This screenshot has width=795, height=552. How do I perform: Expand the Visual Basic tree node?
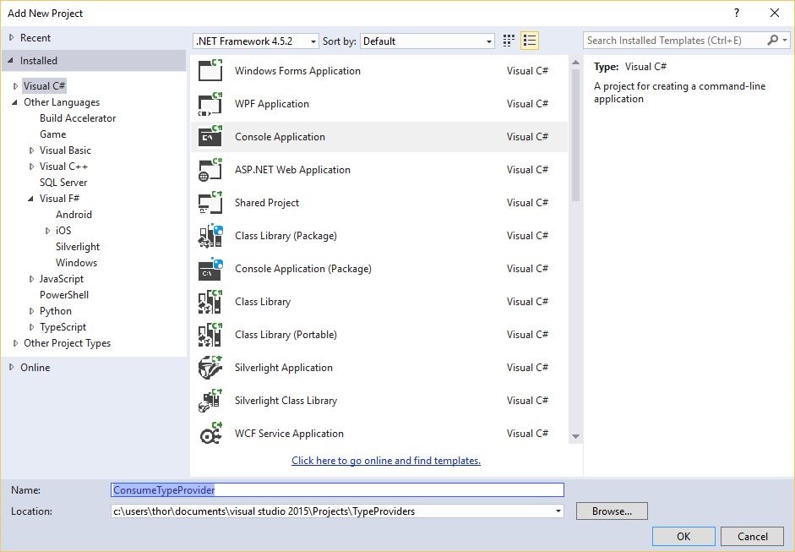pos(32,150)
